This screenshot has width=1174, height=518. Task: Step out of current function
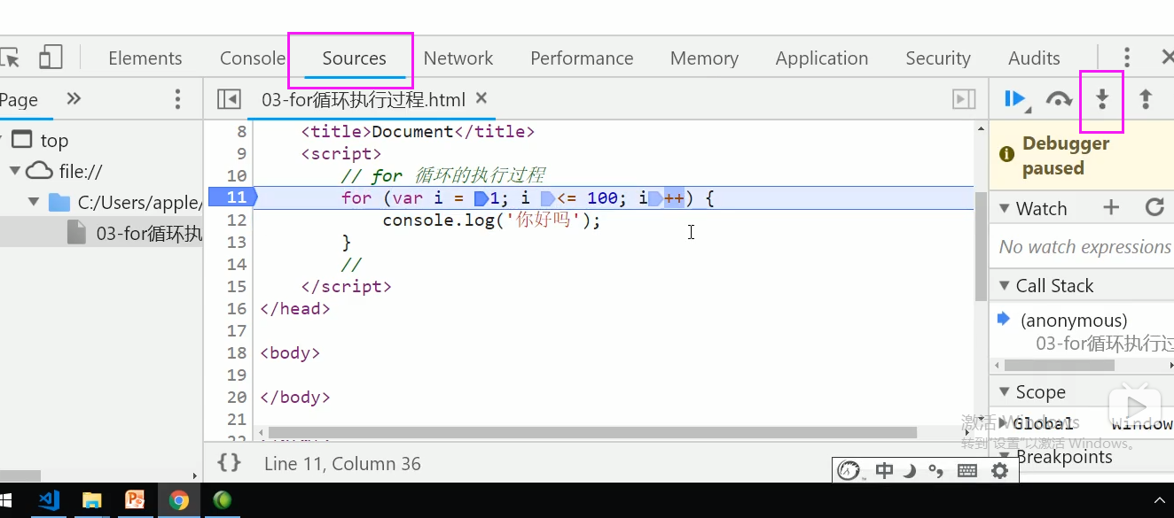[1146, 99]
